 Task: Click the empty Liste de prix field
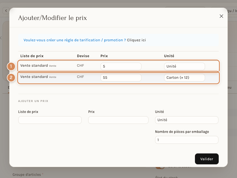click(50, 120)
